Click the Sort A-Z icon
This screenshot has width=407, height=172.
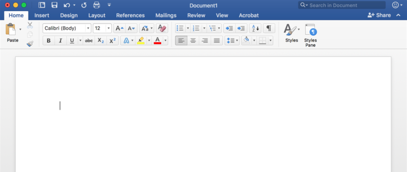point(255,28)
